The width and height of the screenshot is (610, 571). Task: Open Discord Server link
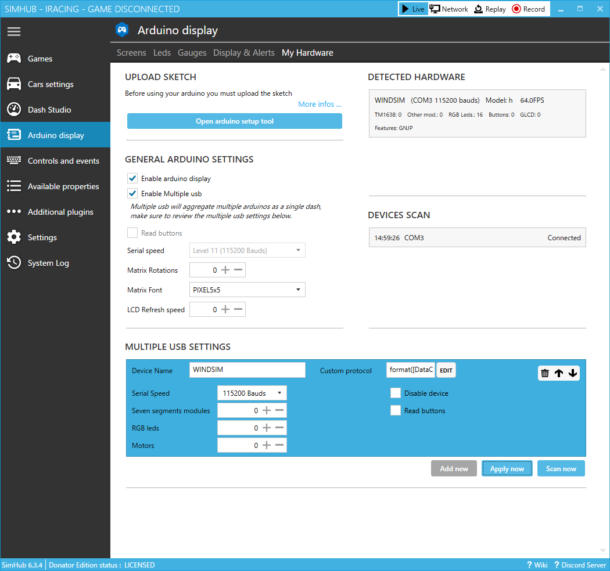pos(580,565)
